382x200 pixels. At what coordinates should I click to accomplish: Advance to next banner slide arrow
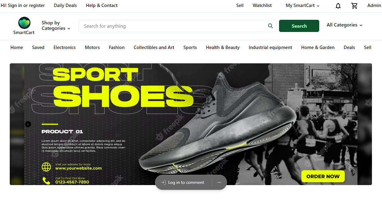pyautogui.click(x=354, y=124)
